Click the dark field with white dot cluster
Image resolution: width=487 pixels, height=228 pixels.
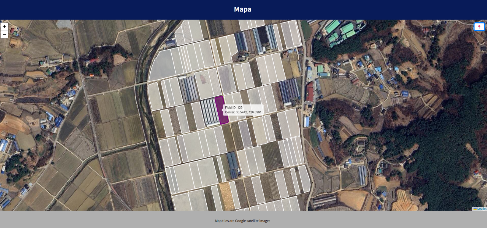click(273, 156)
